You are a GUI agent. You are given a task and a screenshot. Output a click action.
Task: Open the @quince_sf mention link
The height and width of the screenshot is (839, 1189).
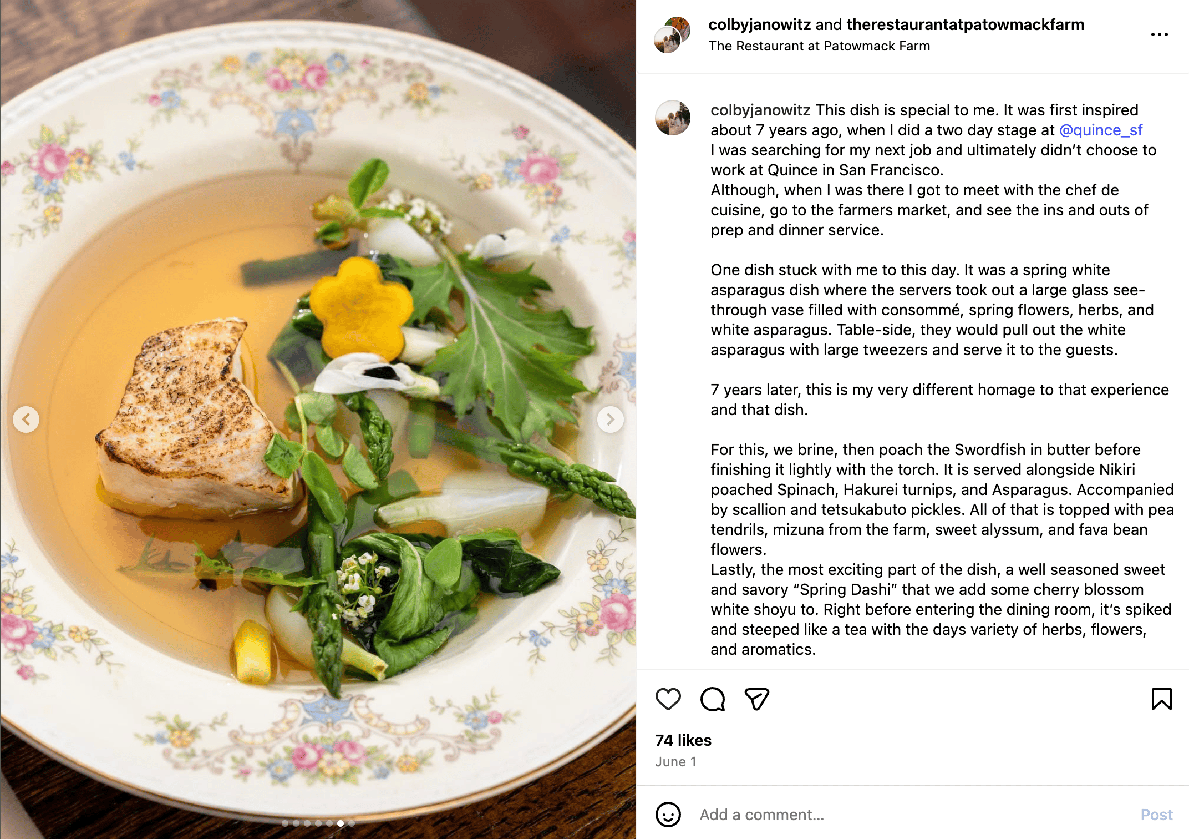[x=1101, y=130]
